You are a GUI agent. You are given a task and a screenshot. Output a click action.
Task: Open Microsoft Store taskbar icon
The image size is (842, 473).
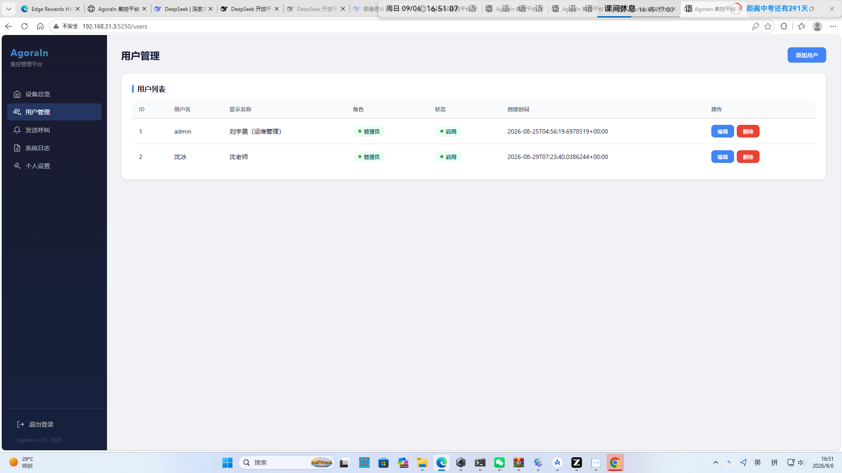(384, 462)
